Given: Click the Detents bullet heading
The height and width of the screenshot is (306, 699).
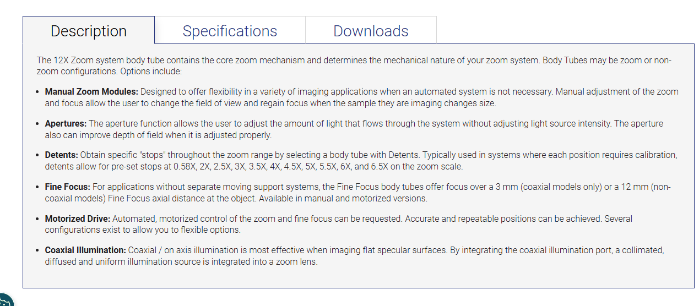Looking at the screenshot, I should 62,155.
